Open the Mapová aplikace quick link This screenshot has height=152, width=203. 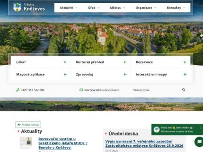click(x=41, y=75)
